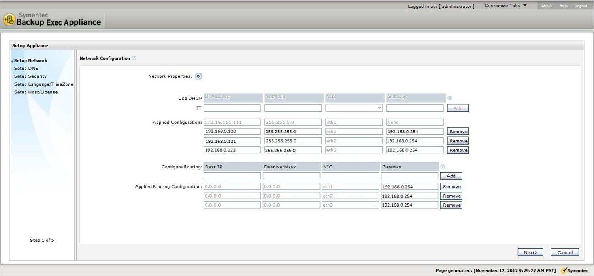The height and width of the screenshot is (276, 594).
Task: Click the About link
Action: [x=547, y=6]
